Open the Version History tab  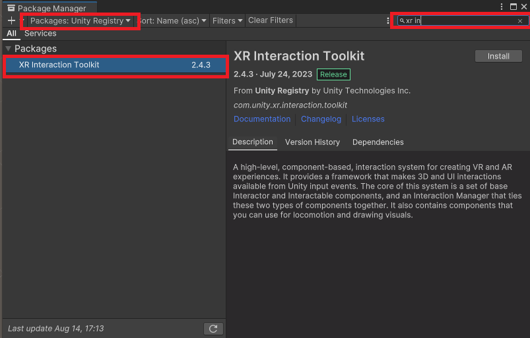tap(312, 142)
